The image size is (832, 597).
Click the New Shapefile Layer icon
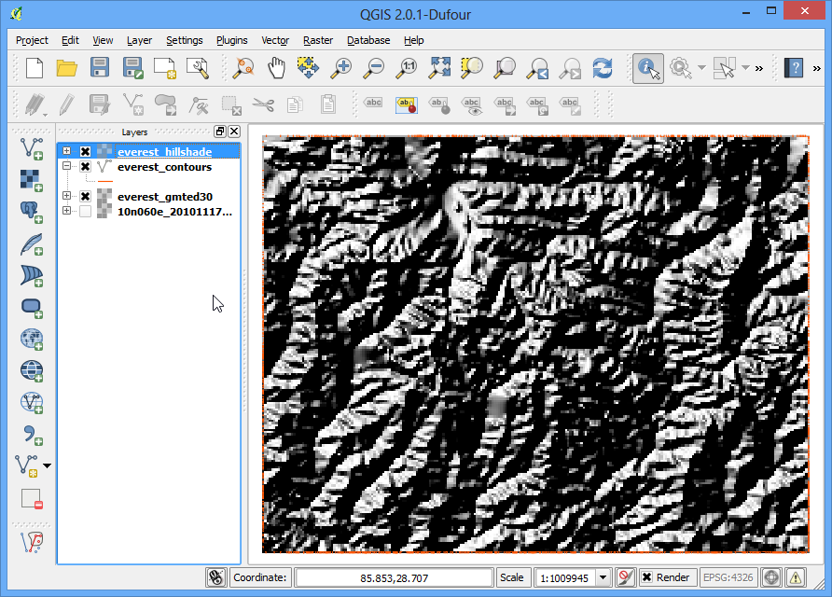pos(27,465)
